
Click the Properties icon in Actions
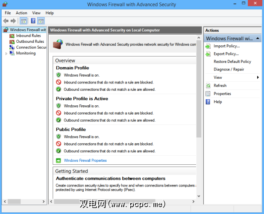point(208,94)
